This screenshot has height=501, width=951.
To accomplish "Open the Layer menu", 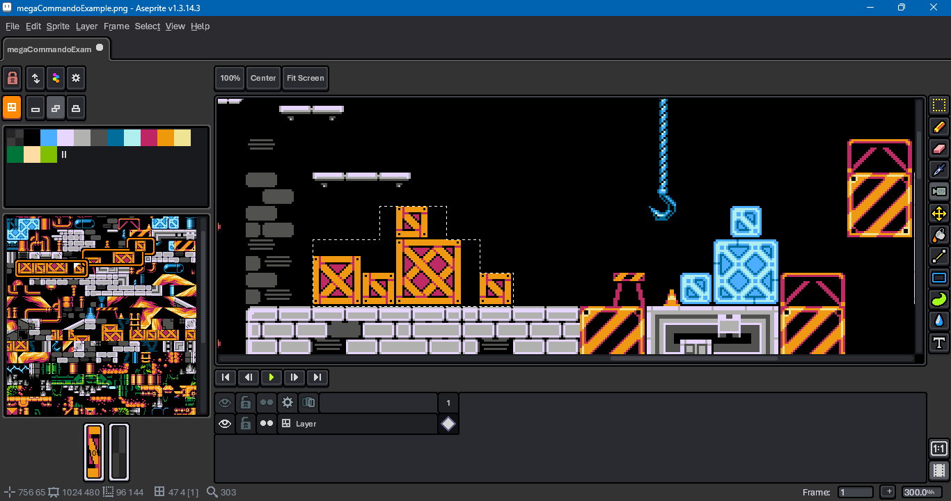I will click(87, 26).
